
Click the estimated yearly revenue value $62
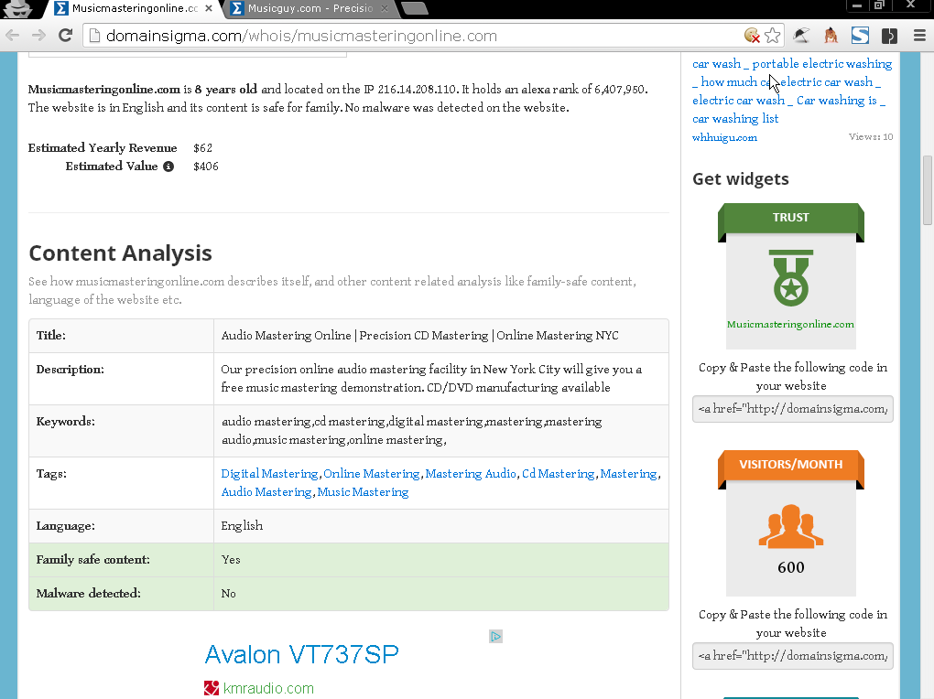click(202, 148)
